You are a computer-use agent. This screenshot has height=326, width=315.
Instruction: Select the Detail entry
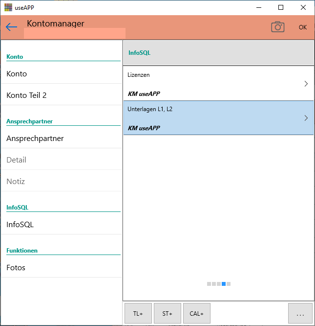pyautogui.click(x=62, y=160)
